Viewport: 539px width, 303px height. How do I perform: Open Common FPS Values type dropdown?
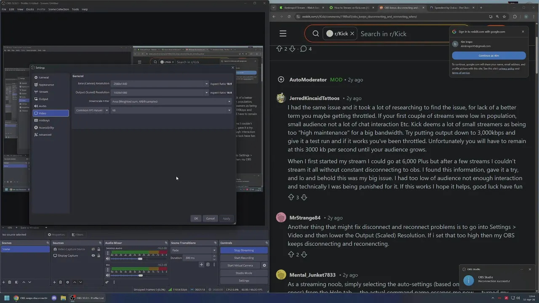pos(92,110)
